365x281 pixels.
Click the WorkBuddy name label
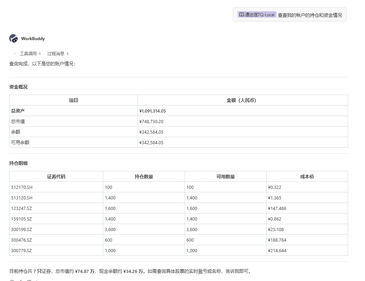pyautogui.click(x=33, y=39)
